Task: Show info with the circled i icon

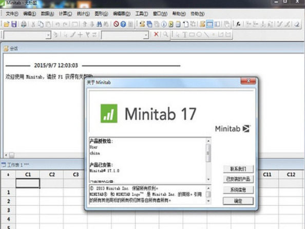Action: click(x=164, y=24)
